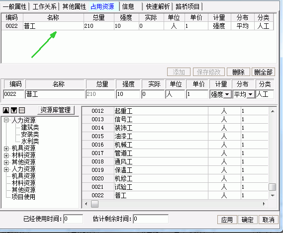
Task: Expand the collapsed 其他资源 tree node
Action: click(6, 162)
